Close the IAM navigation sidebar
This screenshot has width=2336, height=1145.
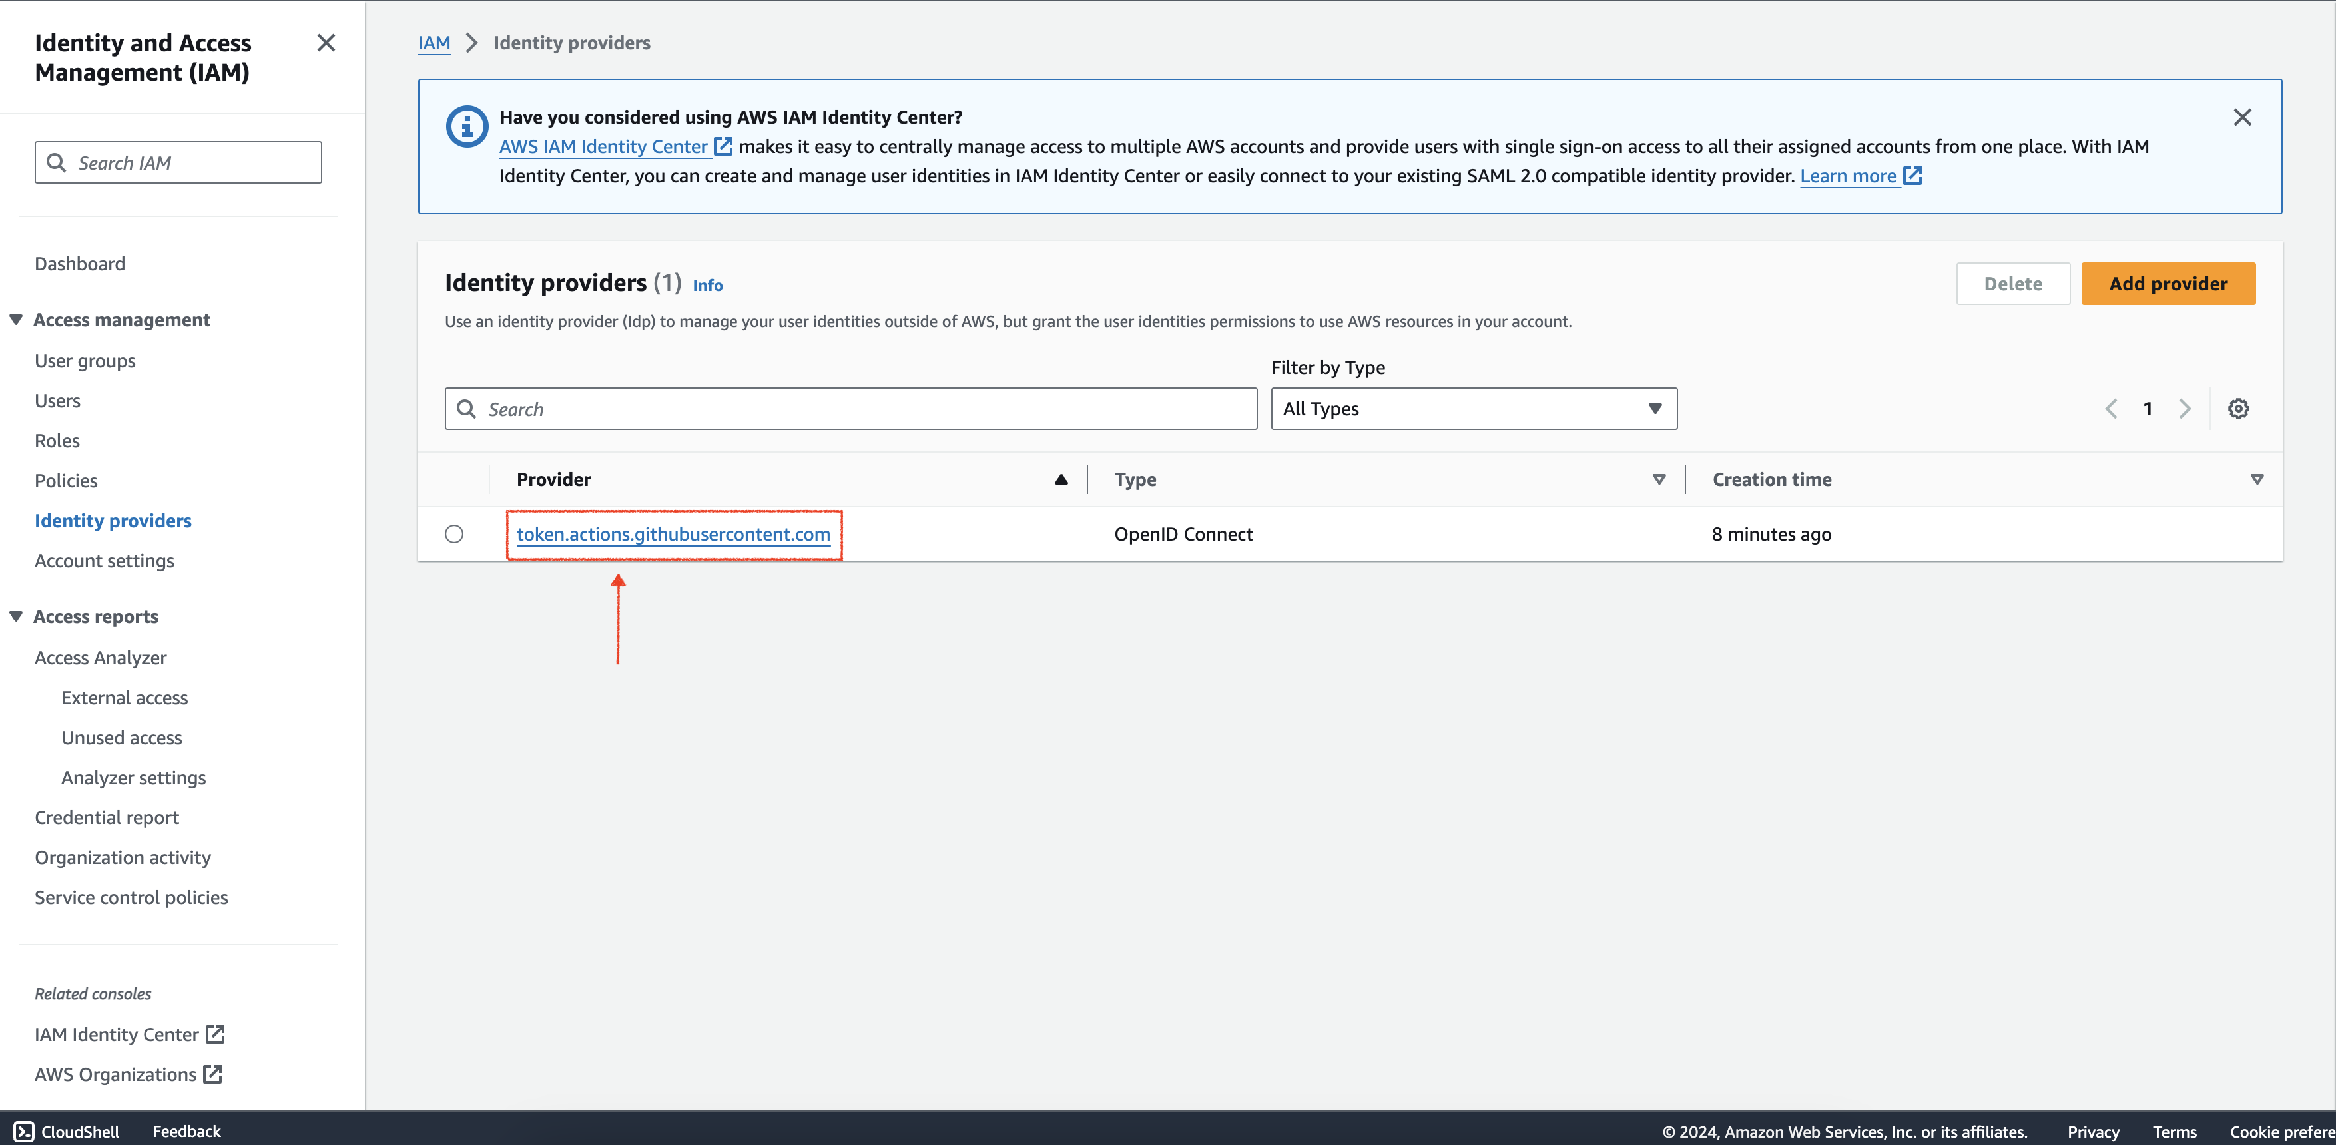(326, 43)
